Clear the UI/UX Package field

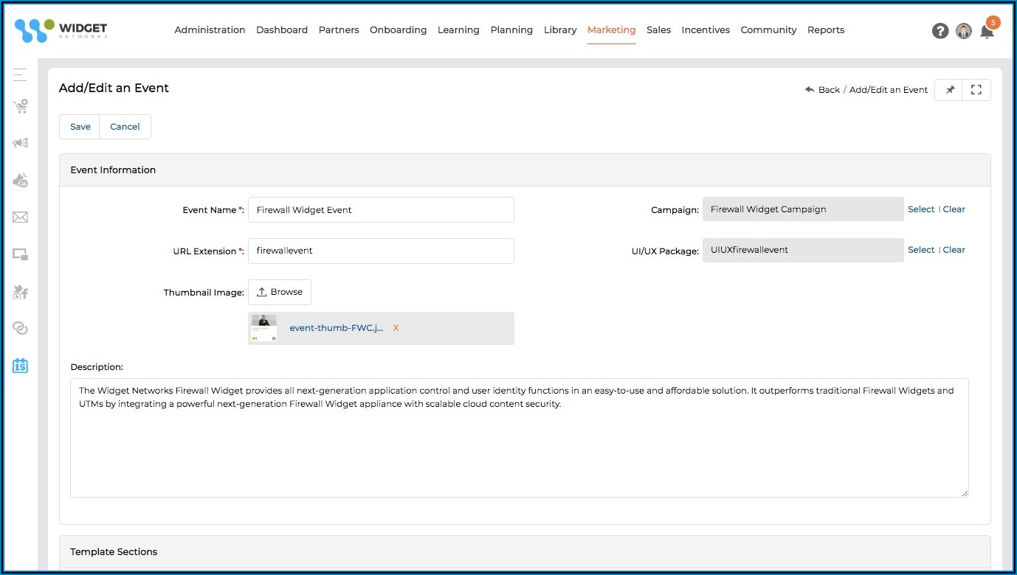(954, 250)
